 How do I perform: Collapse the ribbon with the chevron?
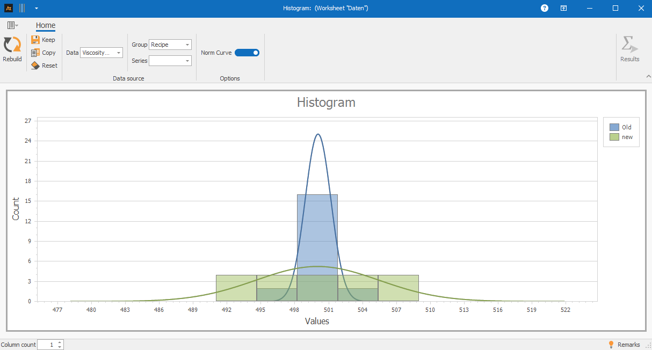click(x=648, y=77)
